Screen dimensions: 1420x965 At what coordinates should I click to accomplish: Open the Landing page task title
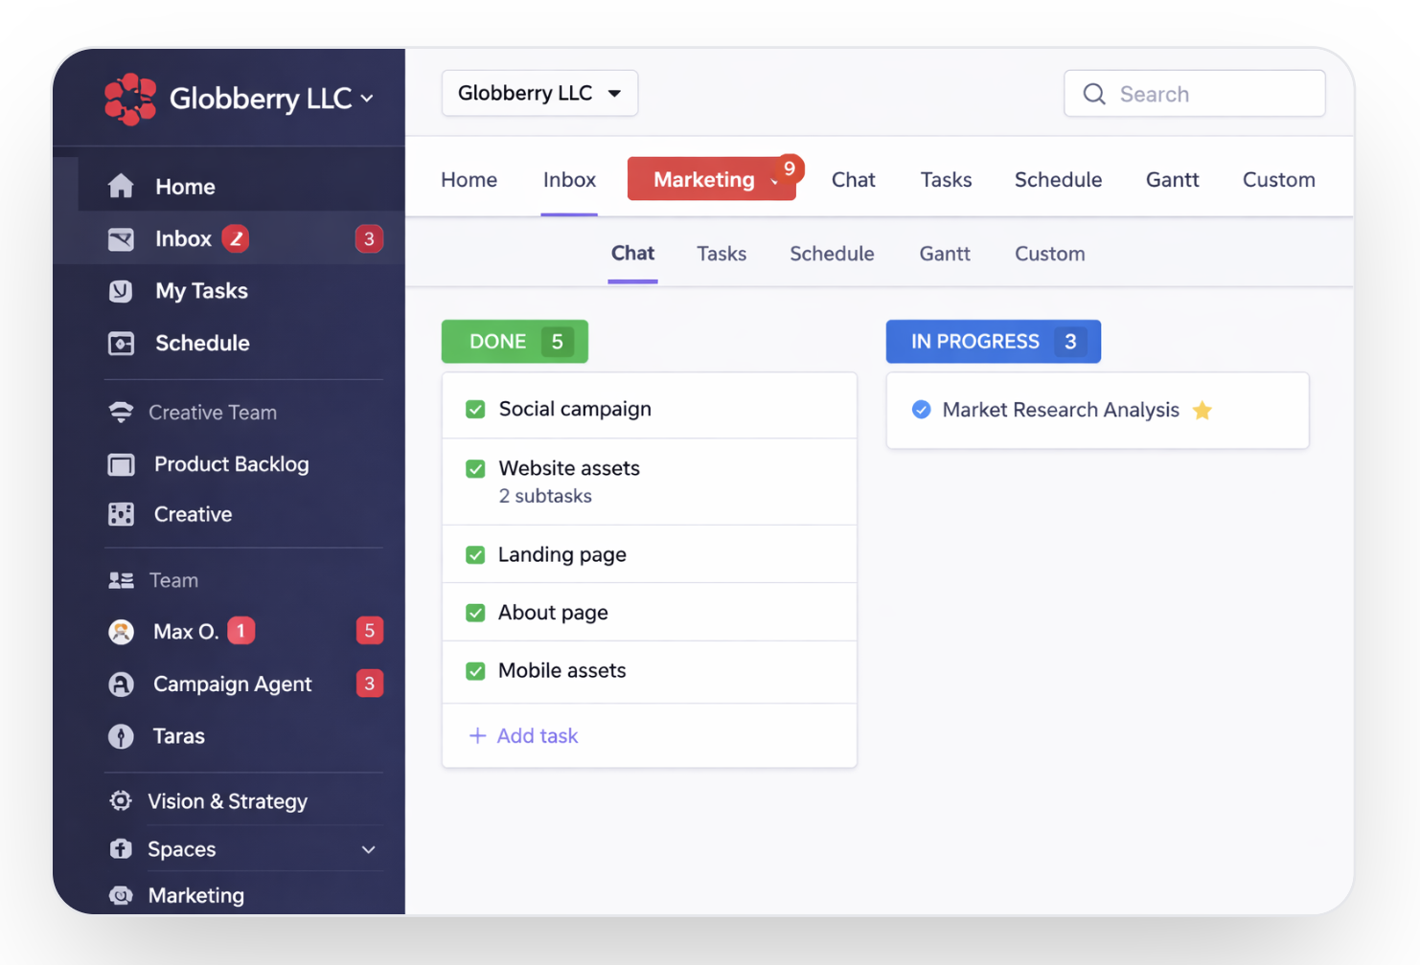561,554
